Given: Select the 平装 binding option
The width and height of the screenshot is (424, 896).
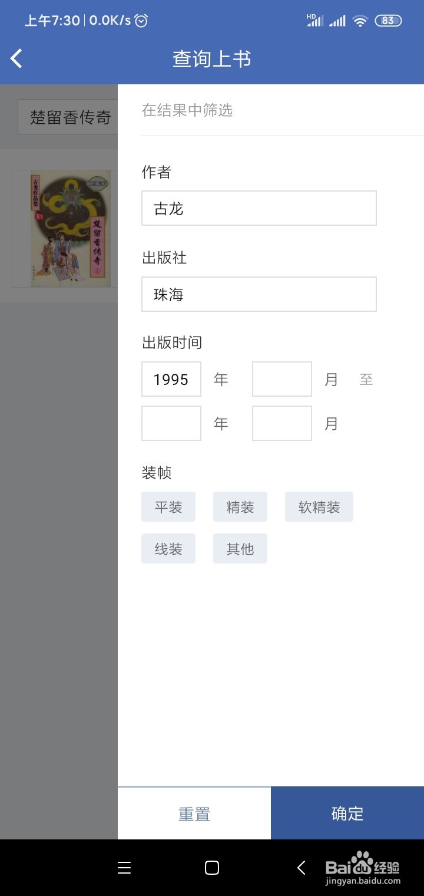Looking at the screenshot, I should pos(168,507).
